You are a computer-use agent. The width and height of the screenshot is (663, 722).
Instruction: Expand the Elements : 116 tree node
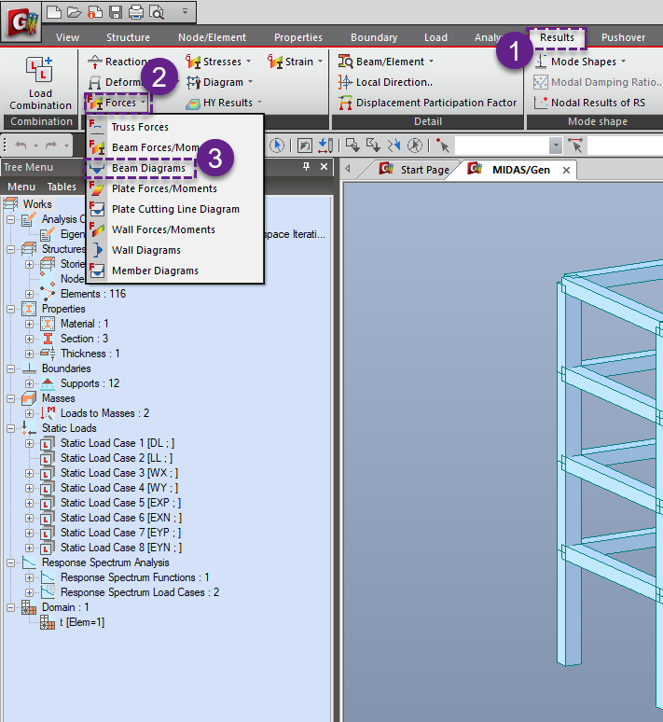click(30, 294)
